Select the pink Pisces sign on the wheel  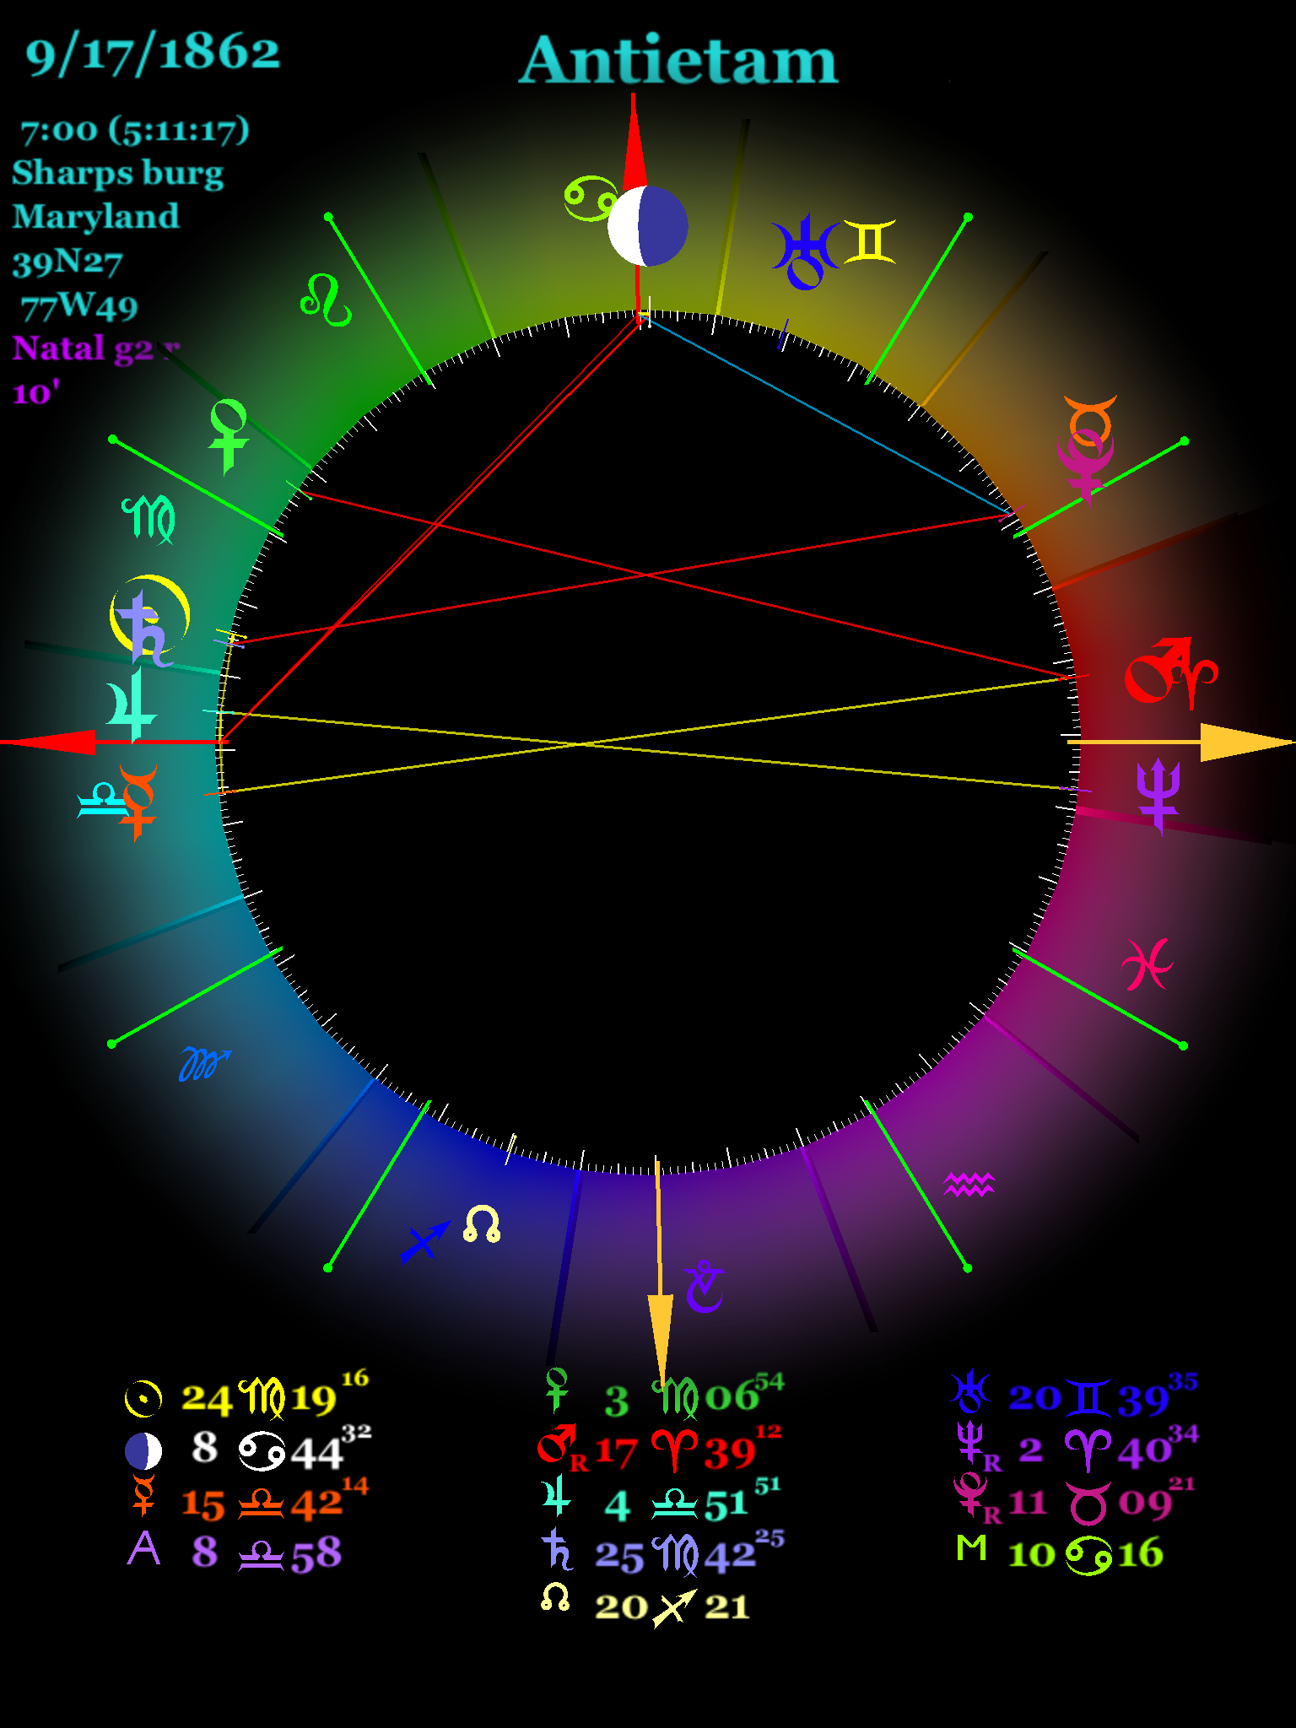click(x=1146, y=964)
